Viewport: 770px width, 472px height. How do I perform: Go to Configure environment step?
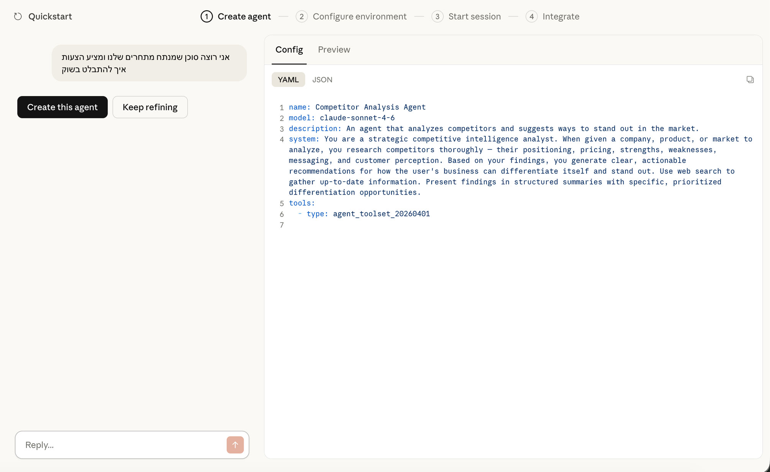(359, 16)
